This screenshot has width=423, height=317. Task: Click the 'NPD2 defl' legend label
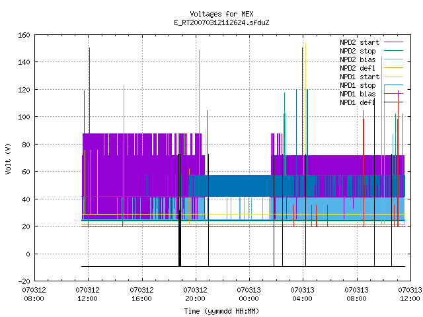pos(358,68)
